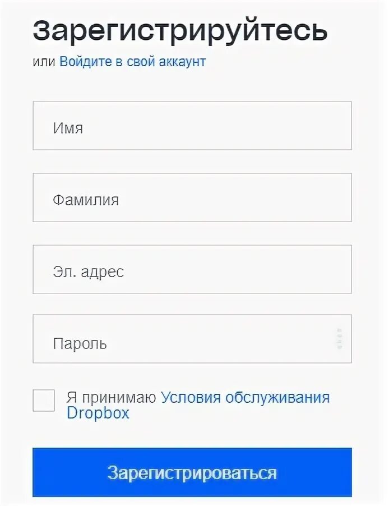
Task: Tick the Dropbox terms acceptance checkbox
Action: [x=44, y=401]
